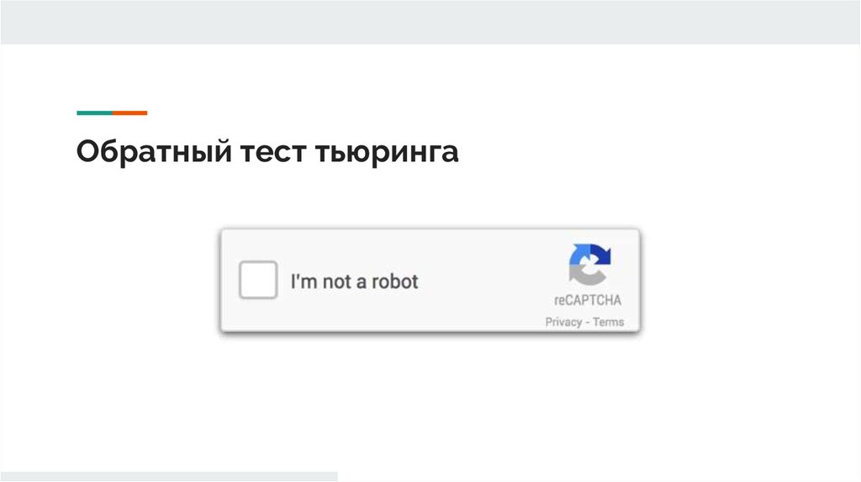Viewport: 861px width, 482px height.
Task: Click the gray arrow of reCAPTCHA logo
Action: click(x=579, y=272)
